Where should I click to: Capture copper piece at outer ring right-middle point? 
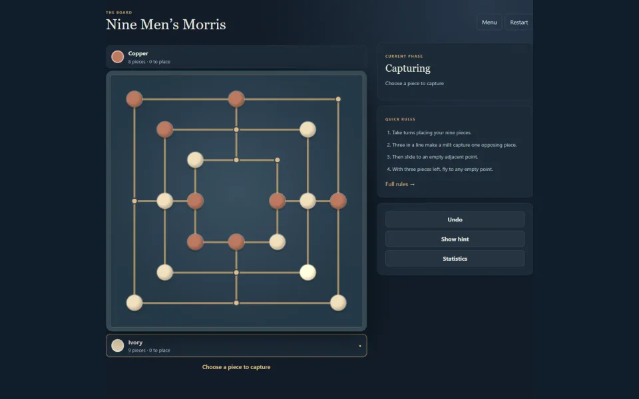pos(338,201)
